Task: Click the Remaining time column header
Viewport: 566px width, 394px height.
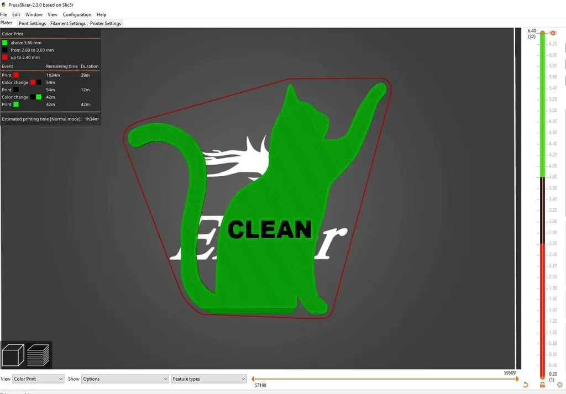Action: (x=62, y=66)
